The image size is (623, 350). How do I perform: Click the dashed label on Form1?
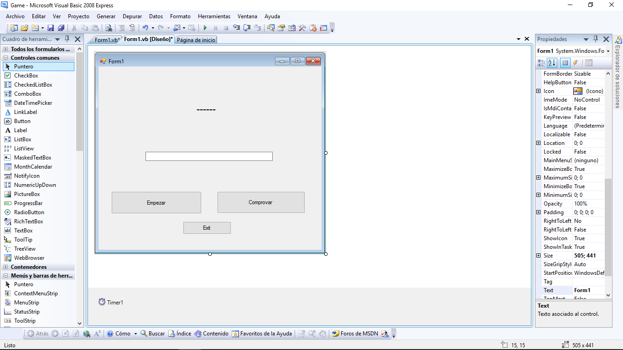pyautogui.click(x=206, y=110)
